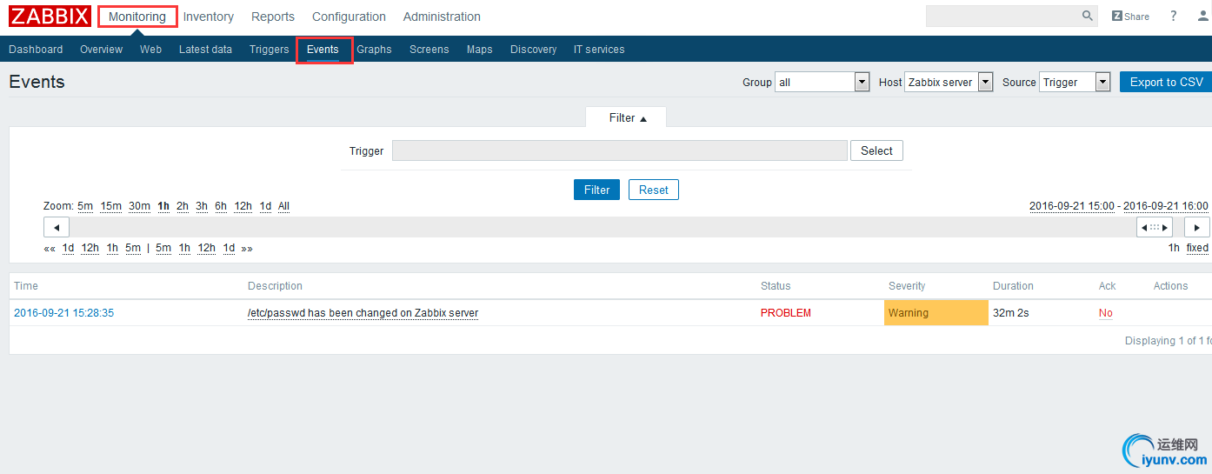Go to the Web submenu
Screen dimensions: 1212x474
coord(150,50)
